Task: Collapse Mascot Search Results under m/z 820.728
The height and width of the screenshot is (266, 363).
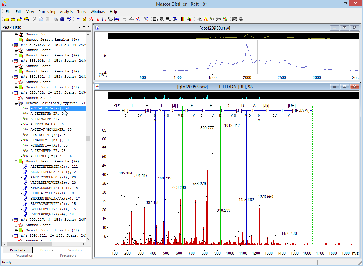Action: click(16, 161)
